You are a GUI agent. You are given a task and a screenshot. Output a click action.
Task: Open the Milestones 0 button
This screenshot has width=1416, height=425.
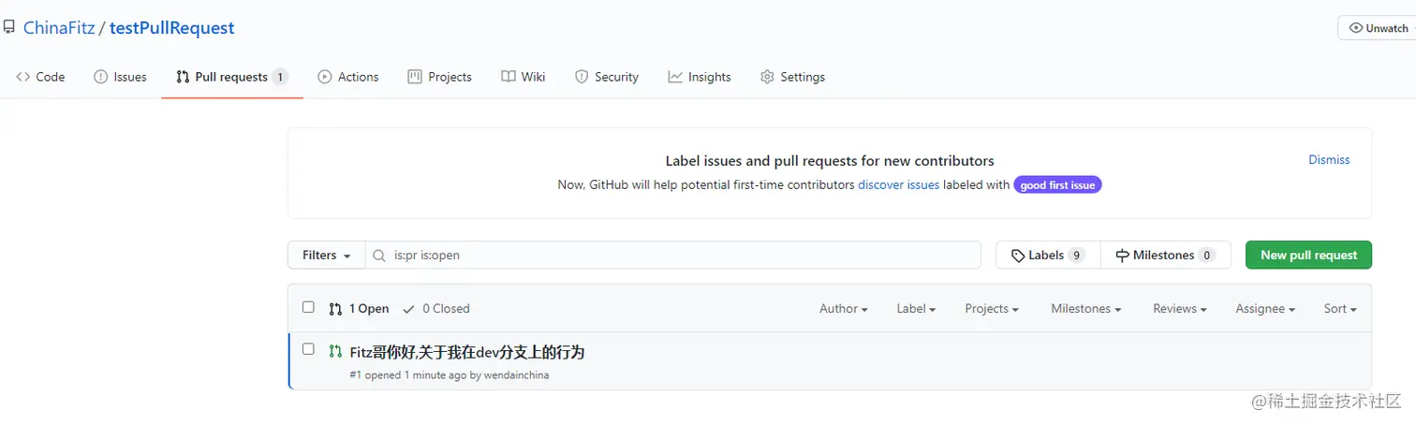click(x=1165, y=255)
